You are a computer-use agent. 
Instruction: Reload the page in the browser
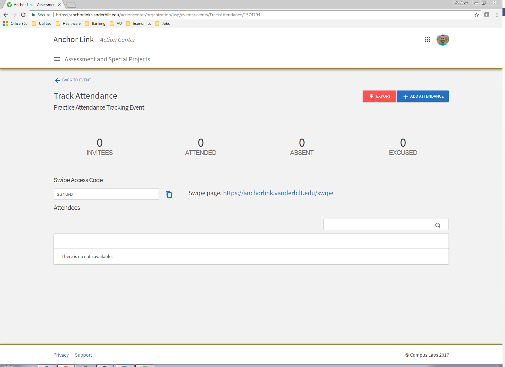click(x=23, y=15)
